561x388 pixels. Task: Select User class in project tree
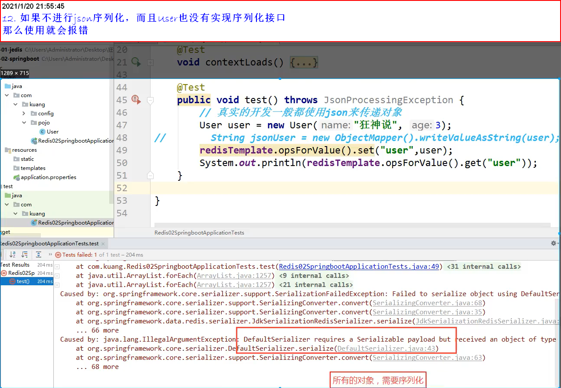pos(52,132)
